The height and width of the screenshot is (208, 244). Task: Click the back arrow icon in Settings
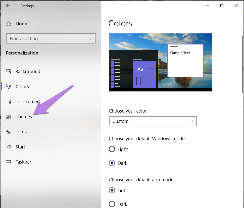point(8,6)
